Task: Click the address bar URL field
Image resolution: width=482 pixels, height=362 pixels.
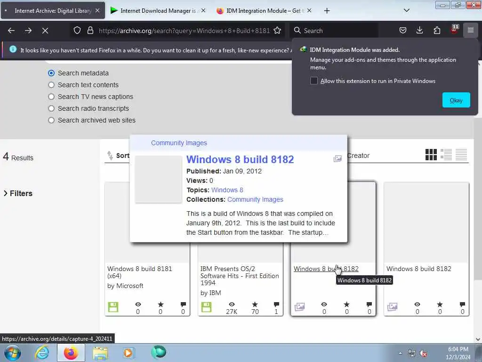Action: [184, 31]
